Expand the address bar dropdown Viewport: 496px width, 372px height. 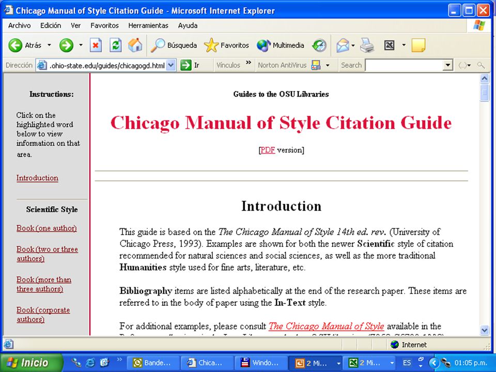(171, 66)
